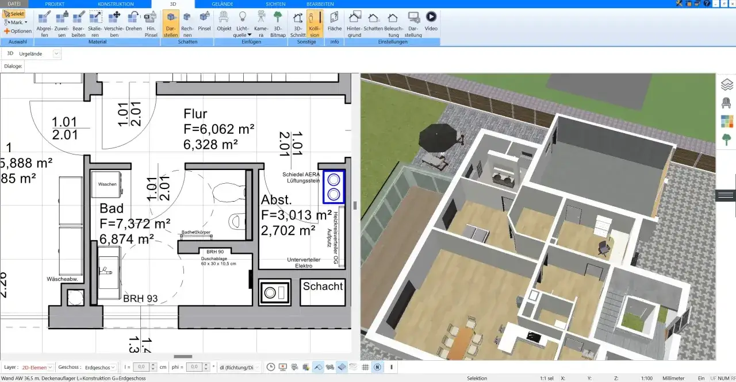Viewport: 736px width, 382px height.
Task: Switch to the PROJEKT tab
Action: (x=55, y=3)
